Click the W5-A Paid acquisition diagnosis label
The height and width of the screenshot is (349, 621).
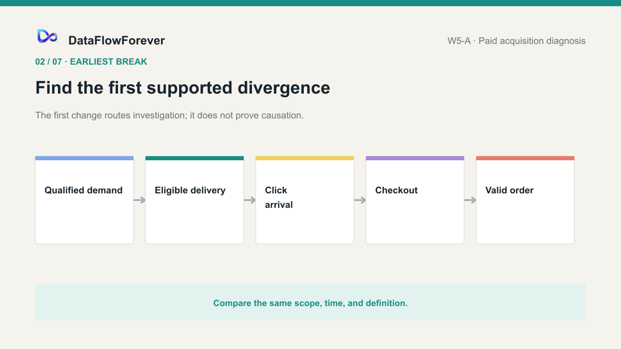pyautogui.click(x=516, y=41)
